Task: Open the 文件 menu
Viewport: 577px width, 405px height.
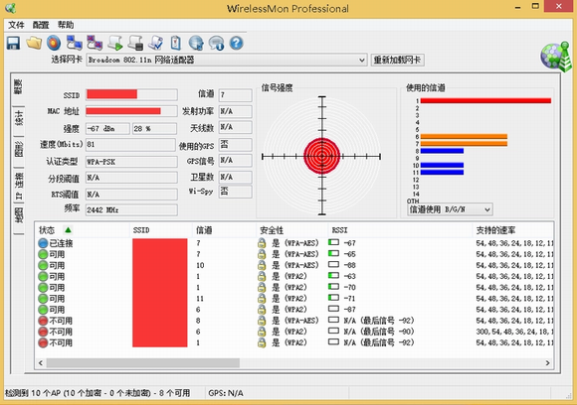Action: pyautogui.click(x=16, y=25)
